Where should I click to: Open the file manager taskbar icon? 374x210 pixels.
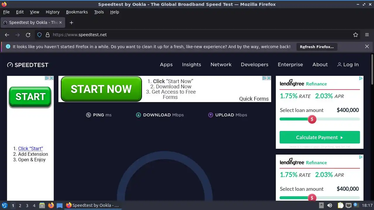[x=42, y=205]
